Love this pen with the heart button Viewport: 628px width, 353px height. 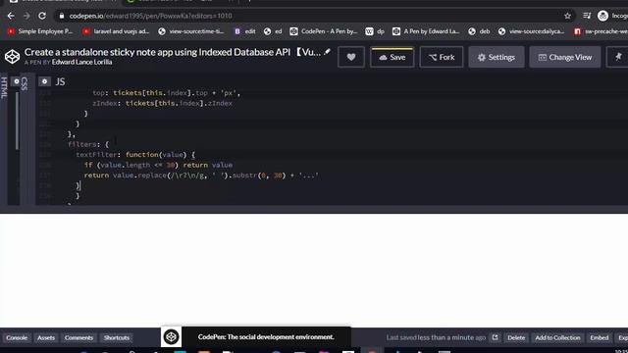pyautogui.click(x=351, y=57)
